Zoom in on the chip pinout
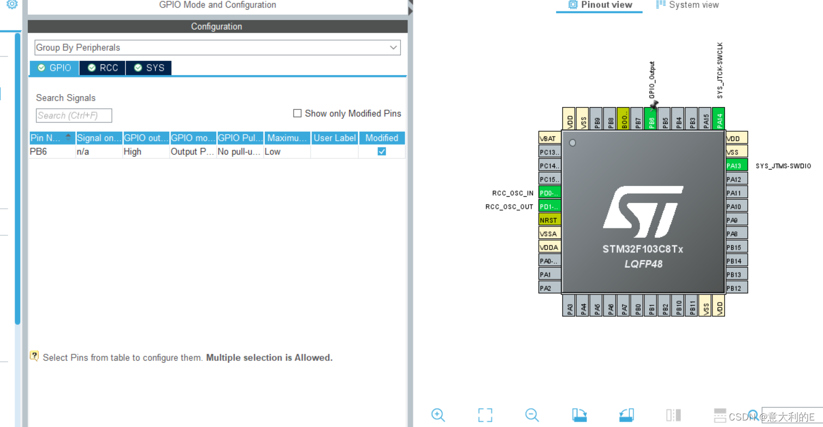823x427 pixels. [x=438, y=415]
